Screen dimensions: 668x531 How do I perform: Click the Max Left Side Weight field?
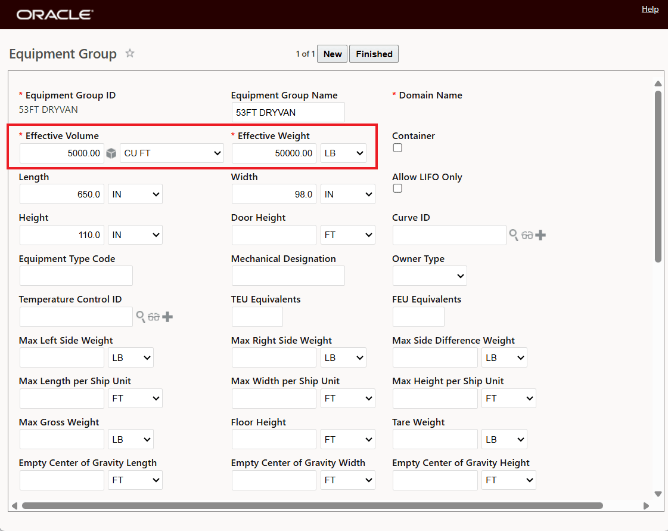62,357
